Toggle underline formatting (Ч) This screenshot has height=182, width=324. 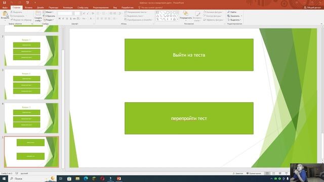click(x=67, y=19)
